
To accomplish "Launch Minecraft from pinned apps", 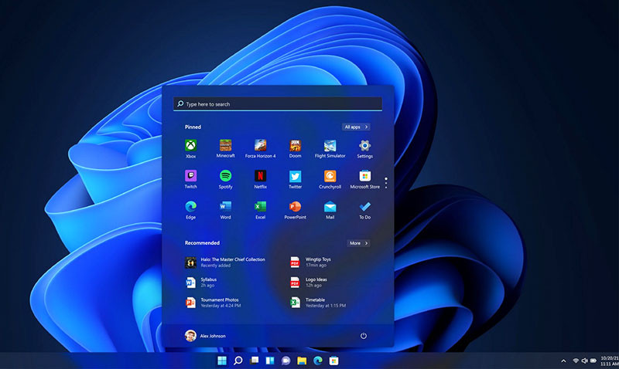I will pos(225,146).
